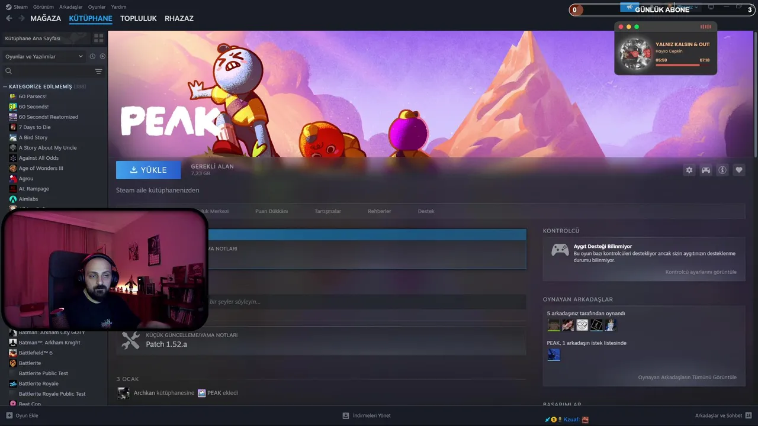This screenshot has height=426, width=758.
Task: Open the Arkadaşlar menu
Action: [70, 7]
